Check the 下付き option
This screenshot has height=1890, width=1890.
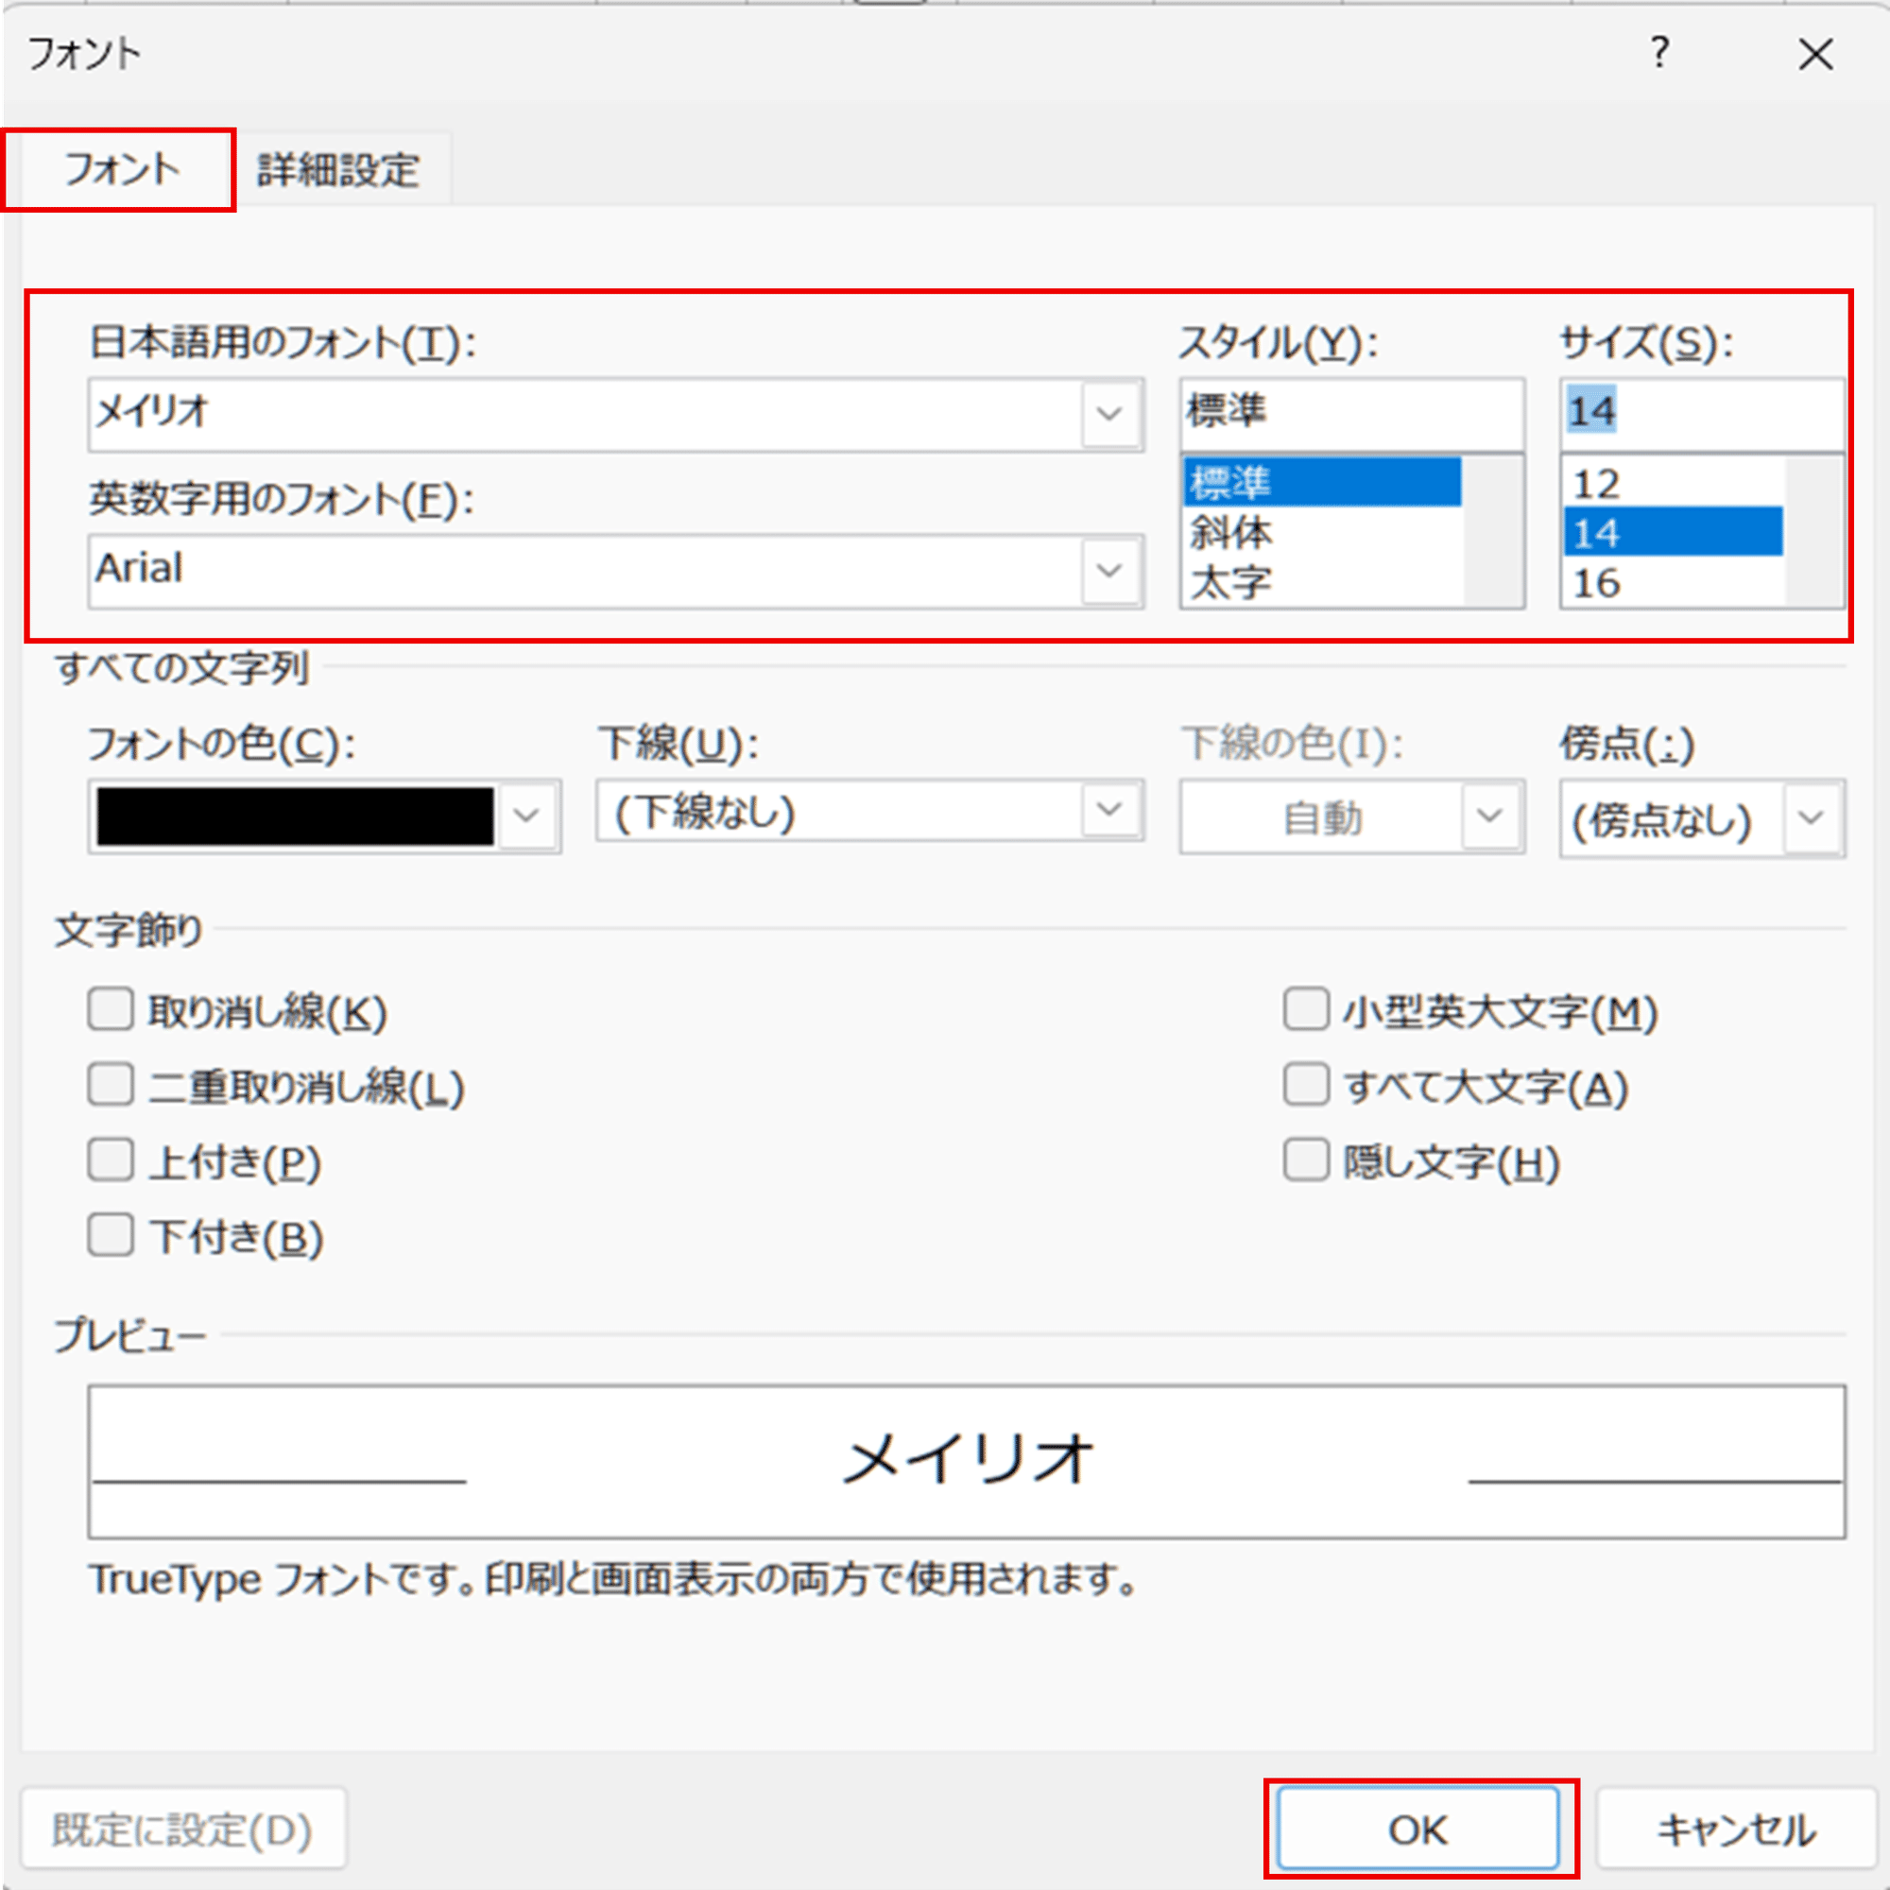(x=110, y=1235)
